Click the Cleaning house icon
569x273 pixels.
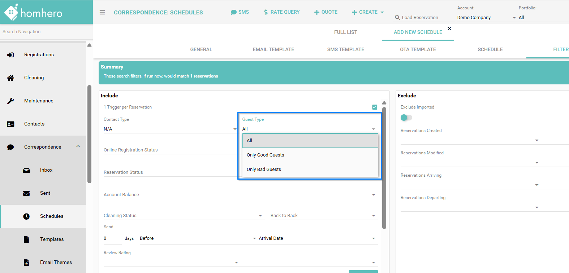pyautogui.click(x=10, y=78)
